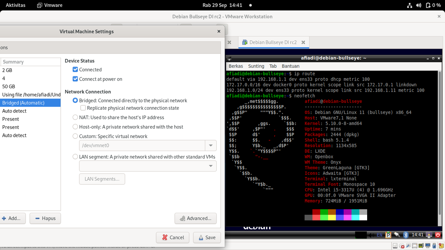Open Advanced... network settings
Image resolution: width=445 pixels, height=250 pixels.
pyautogui.click(x=195, y=218)
